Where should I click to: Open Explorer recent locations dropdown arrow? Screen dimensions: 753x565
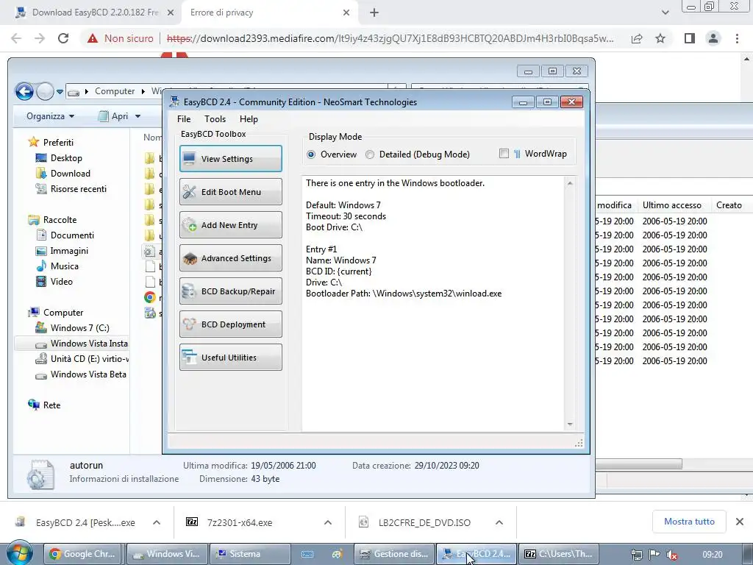click(60, 91)
